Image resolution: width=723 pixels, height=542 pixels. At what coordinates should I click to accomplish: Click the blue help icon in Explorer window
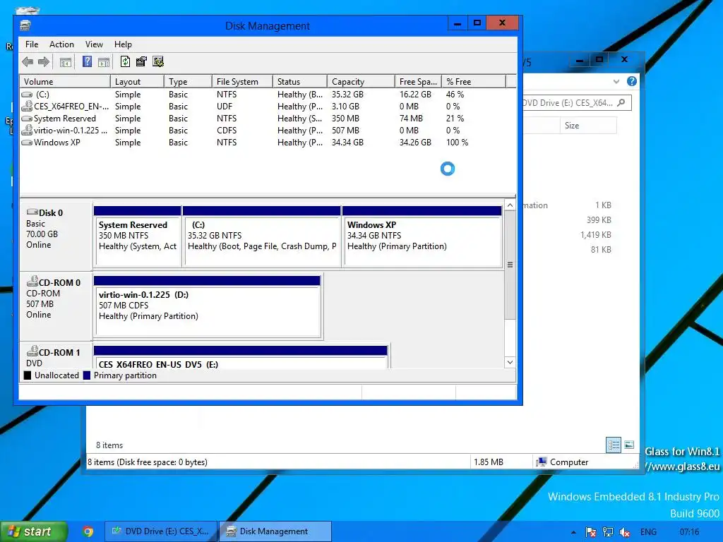[x=632, y=82]
